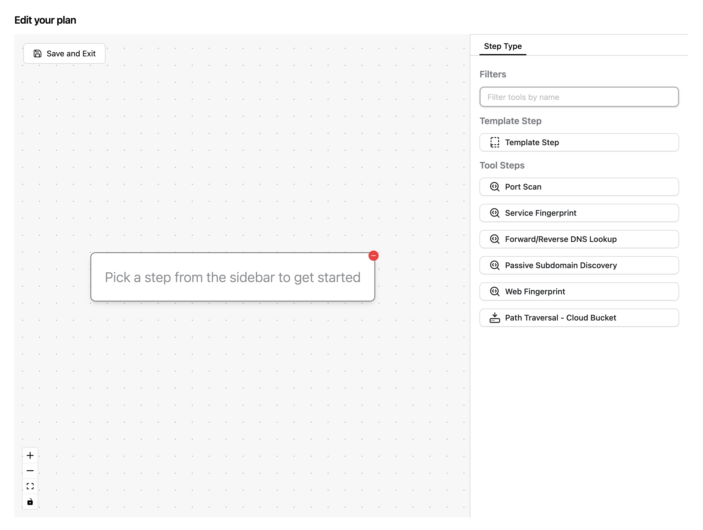Focus the Filter tools by name field
The height and width of the screenshot is (530, 703).
[x=579, y=97]
